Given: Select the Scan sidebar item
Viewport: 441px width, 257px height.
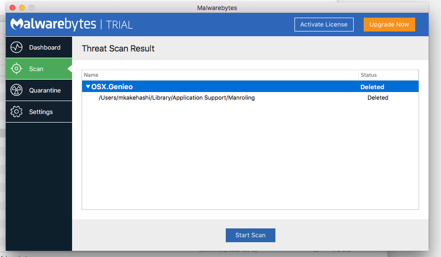Looking at the screenshot, I should (x=39, y=69).
